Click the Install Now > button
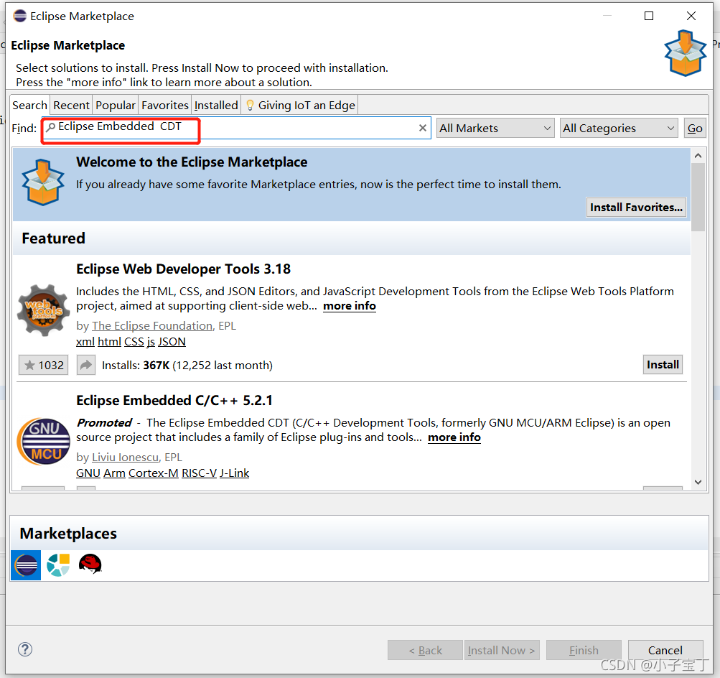This screenshot has height=678, width=720. (x=502, y=650)
